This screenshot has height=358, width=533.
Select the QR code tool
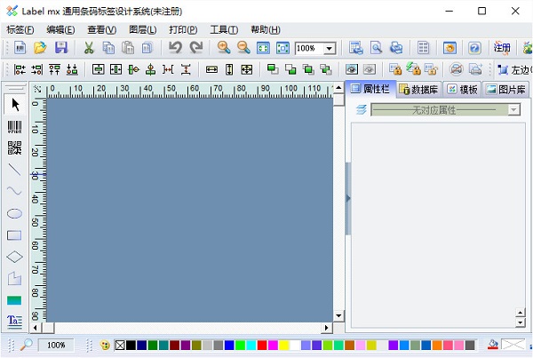point(14,147)
